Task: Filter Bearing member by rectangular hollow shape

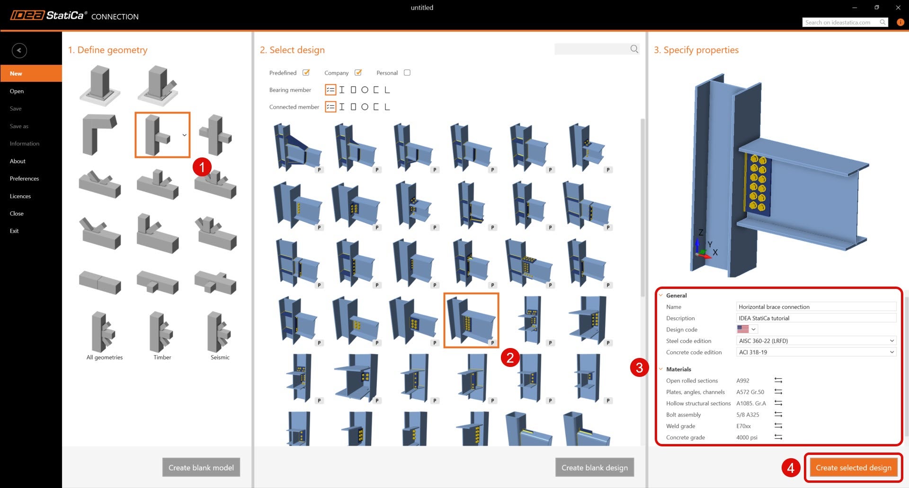Action: pyautogui.click(x=353, y=90)
